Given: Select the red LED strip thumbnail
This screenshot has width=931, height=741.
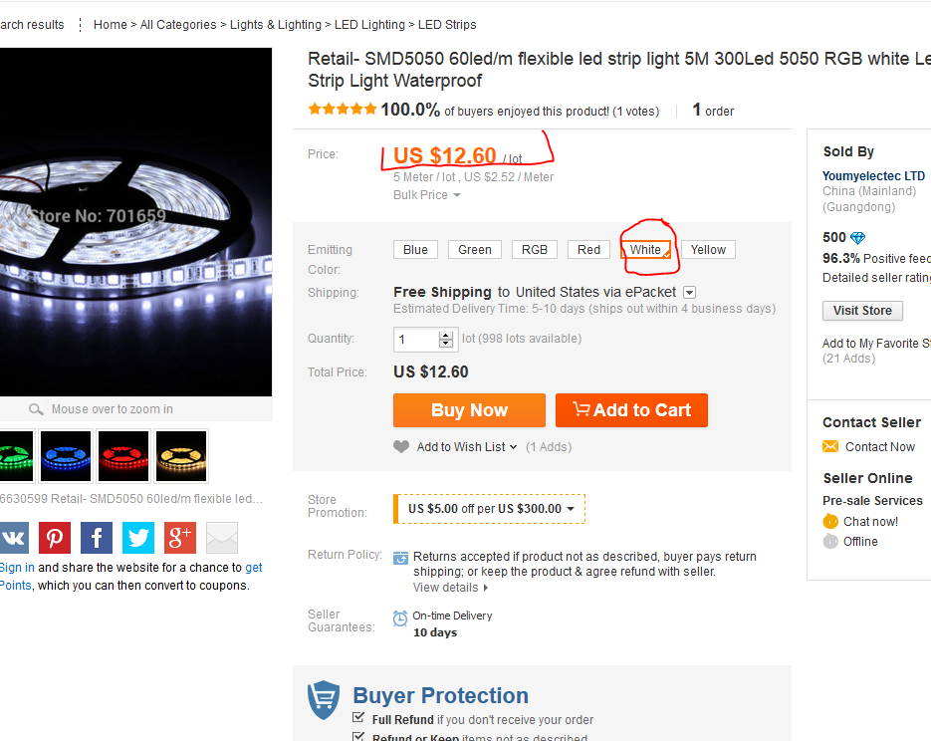Looking at the screenshot, I should tap(123, 456).
